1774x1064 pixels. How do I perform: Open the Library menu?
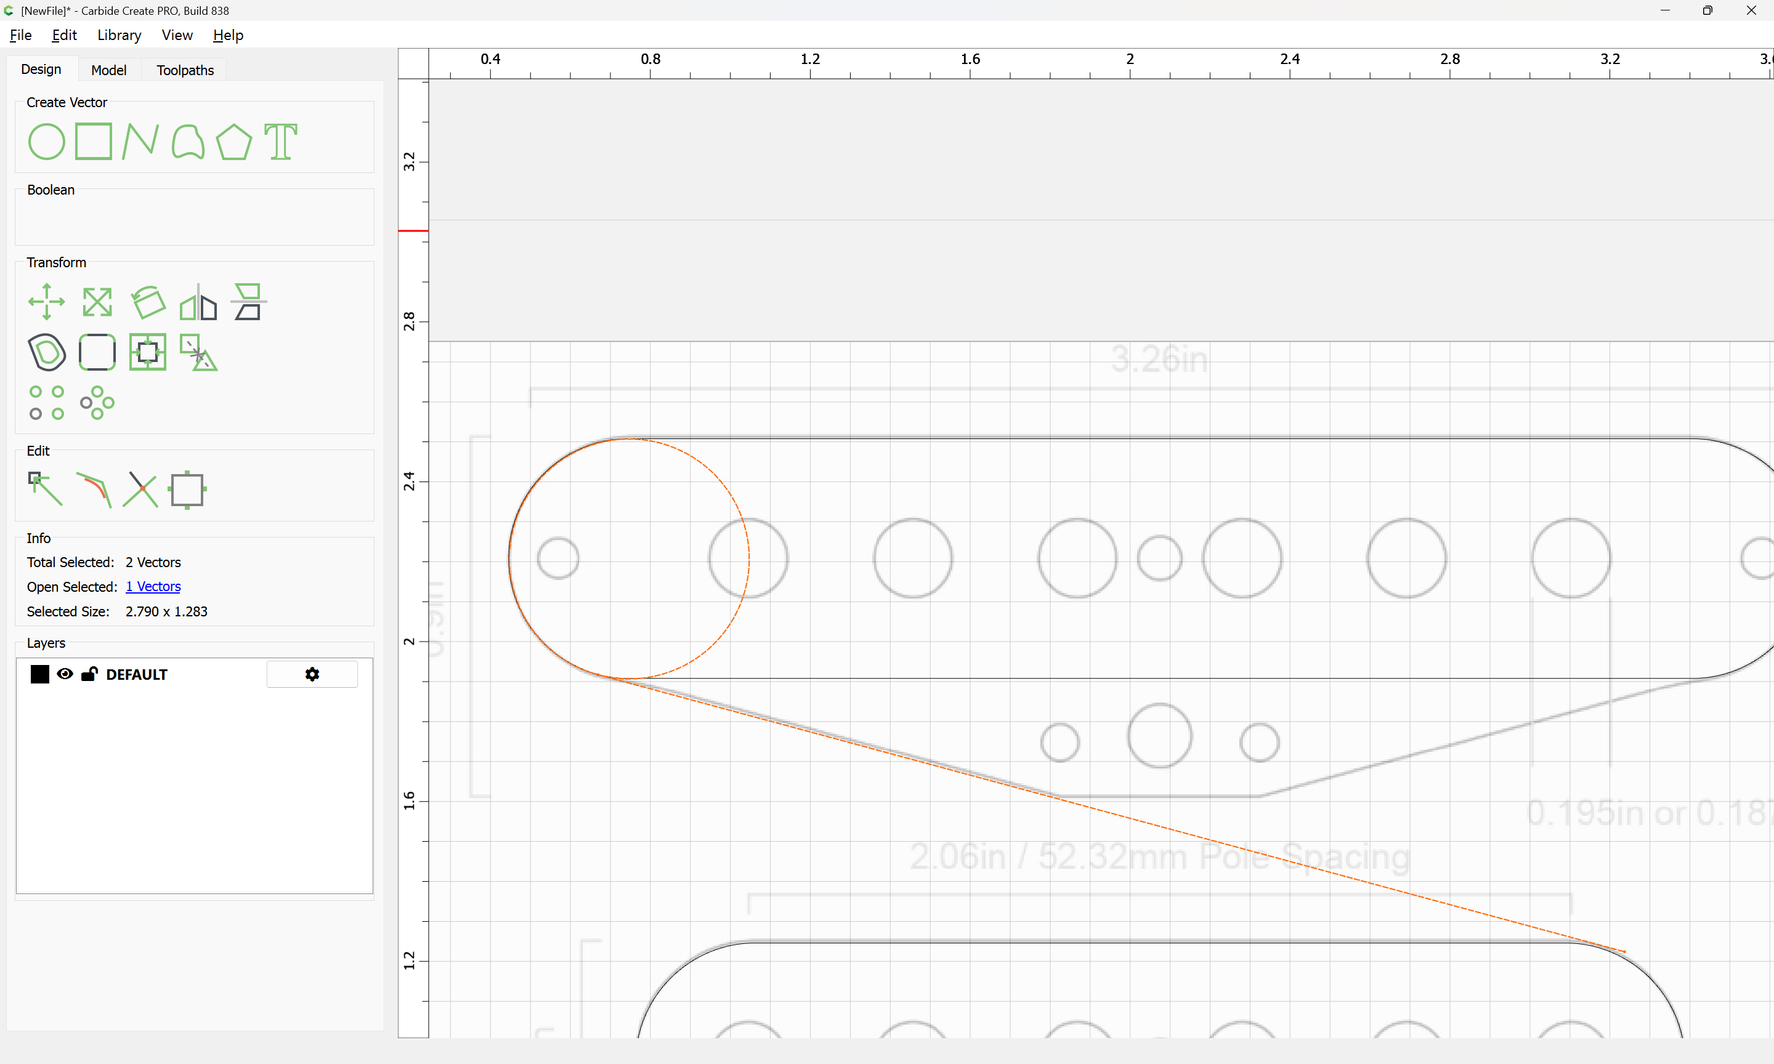(x=119, y=35)
